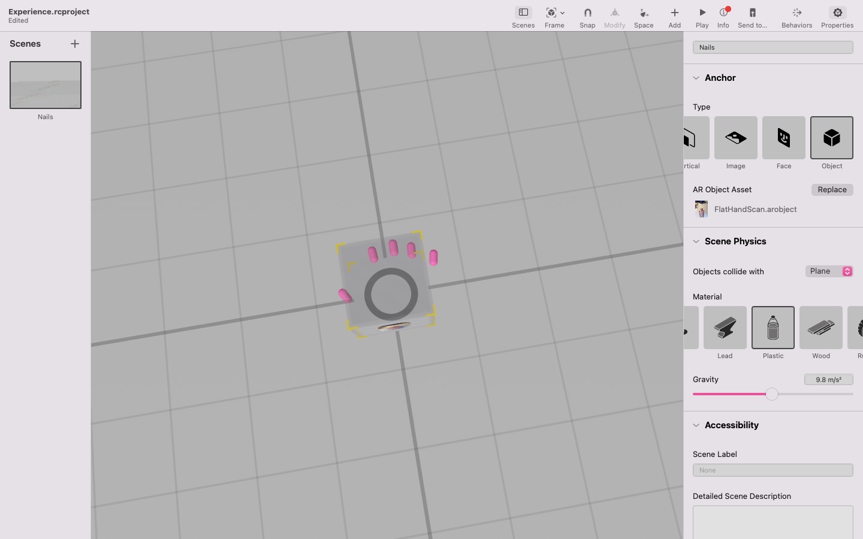The height and width of the screenshot is (539, 863).
Task: Click the Replace AR object button
Action: point(832,190)
